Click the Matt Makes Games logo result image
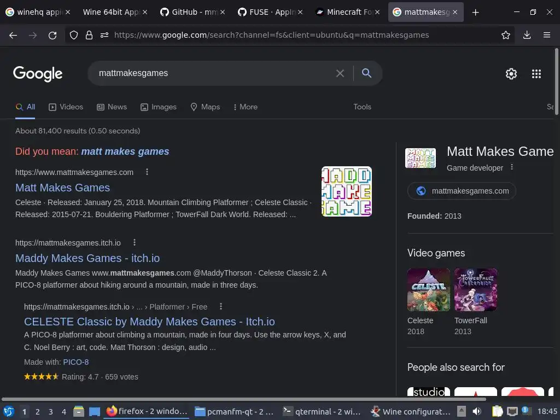 point(346,191)
